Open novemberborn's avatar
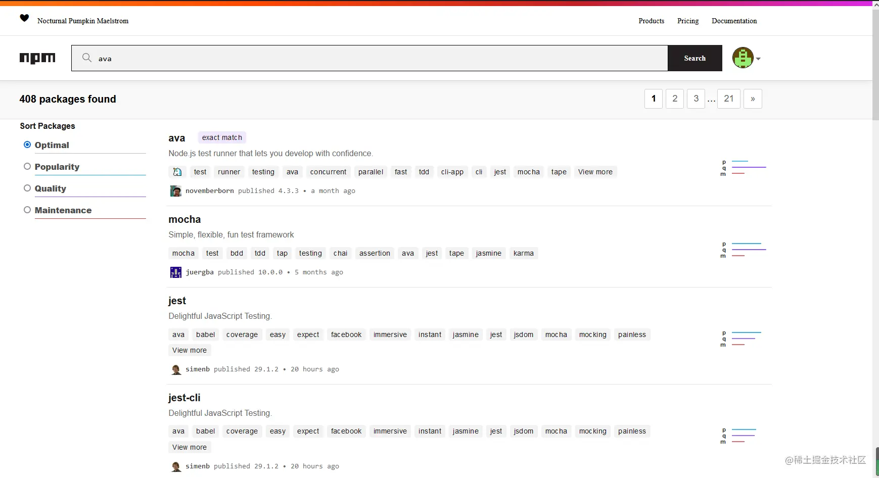879x478 pixels. (x=176, y=191)
